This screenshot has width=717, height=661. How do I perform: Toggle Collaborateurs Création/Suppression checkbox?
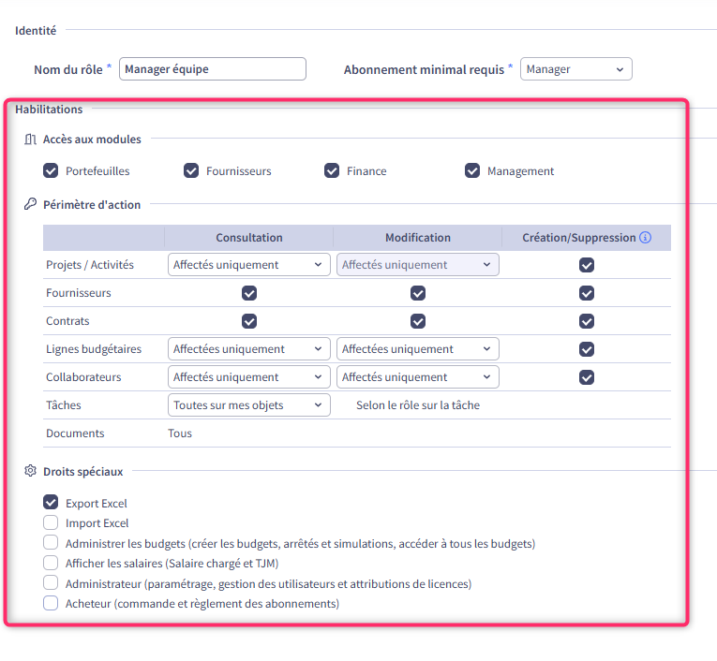click(587, 377)
